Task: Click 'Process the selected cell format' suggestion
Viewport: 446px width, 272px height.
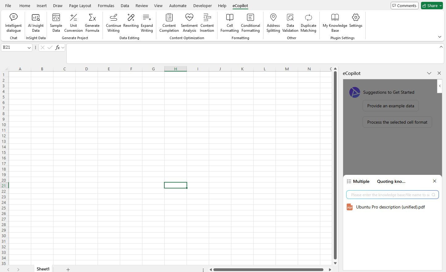Action: click(397, 122)
